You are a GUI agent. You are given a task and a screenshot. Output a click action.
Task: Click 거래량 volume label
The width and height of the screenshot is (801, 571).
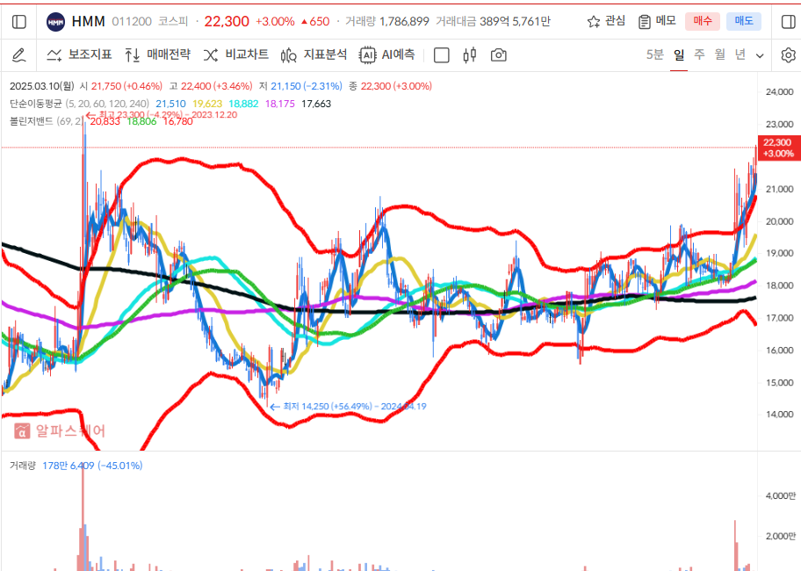[23, 466]
